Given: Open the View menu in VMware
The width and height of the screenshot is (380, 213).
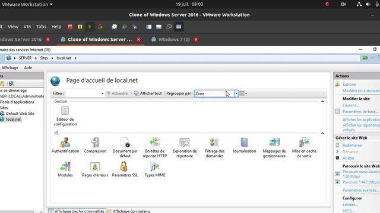Looking at the screenshot, I should (x=13, y=27).
